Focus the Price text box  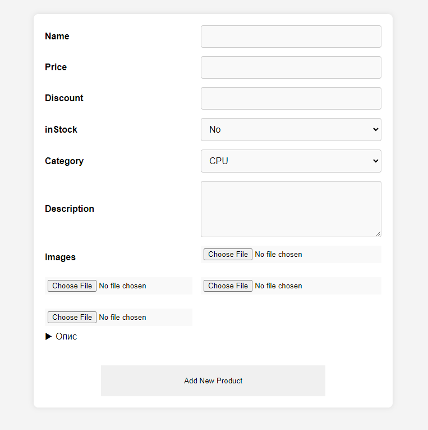291,67
